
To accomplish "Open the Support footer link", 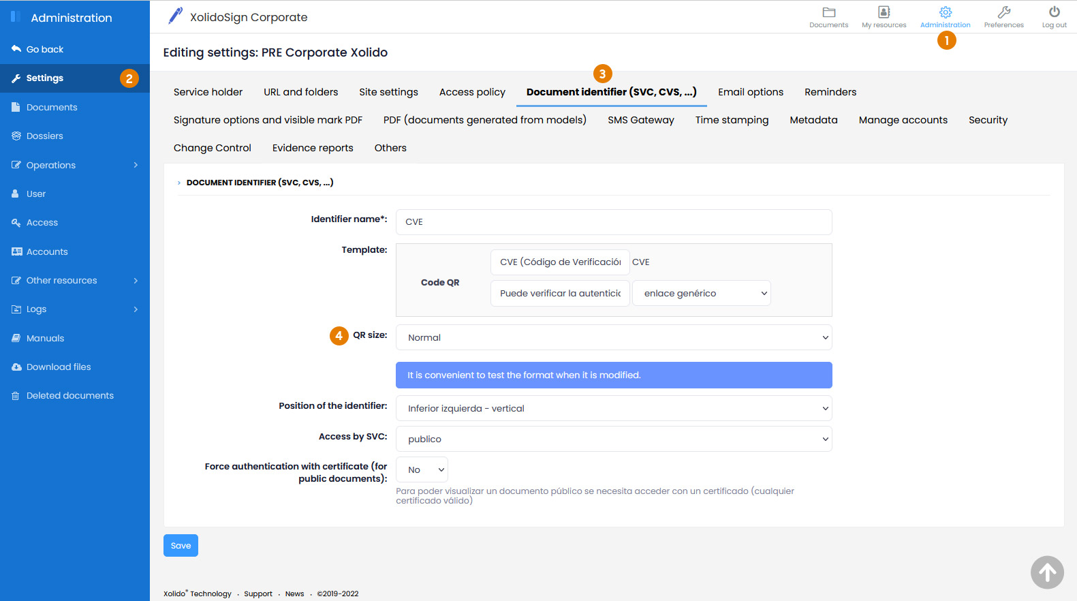I will coord(258,594).
